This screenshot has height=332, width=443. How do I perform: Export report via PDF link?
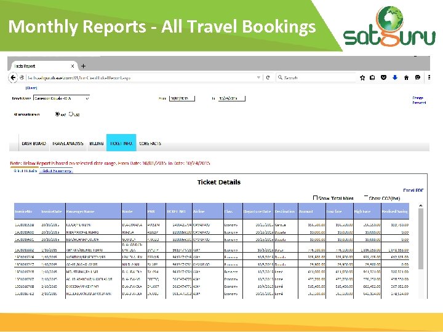[420, 190]
